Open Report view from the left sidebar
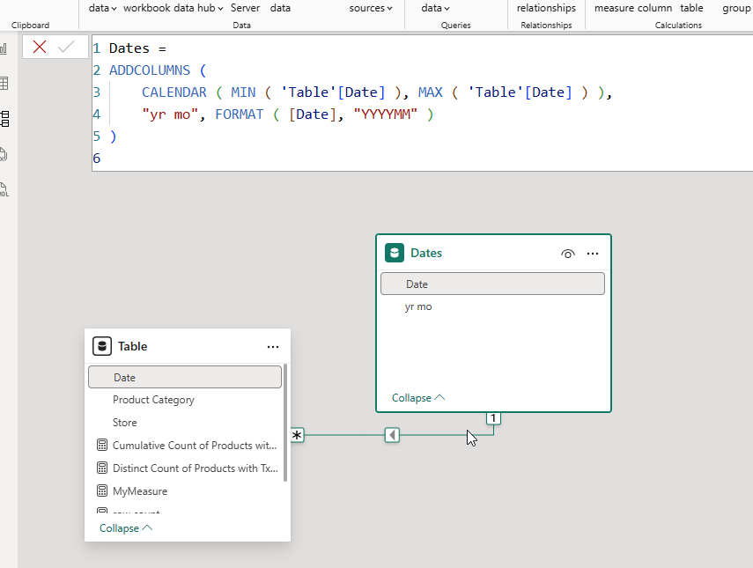753x568 pixels. (x=4, y=48)
